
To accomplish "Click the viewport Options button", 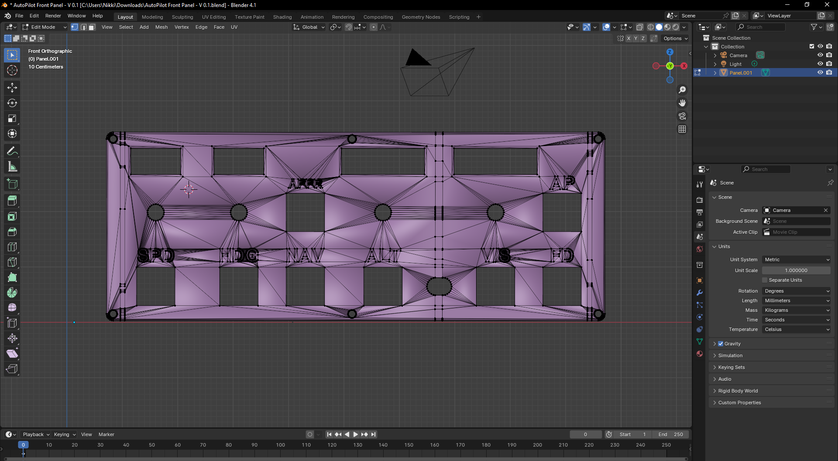I will pyautogui.click(x=675, y=38).
